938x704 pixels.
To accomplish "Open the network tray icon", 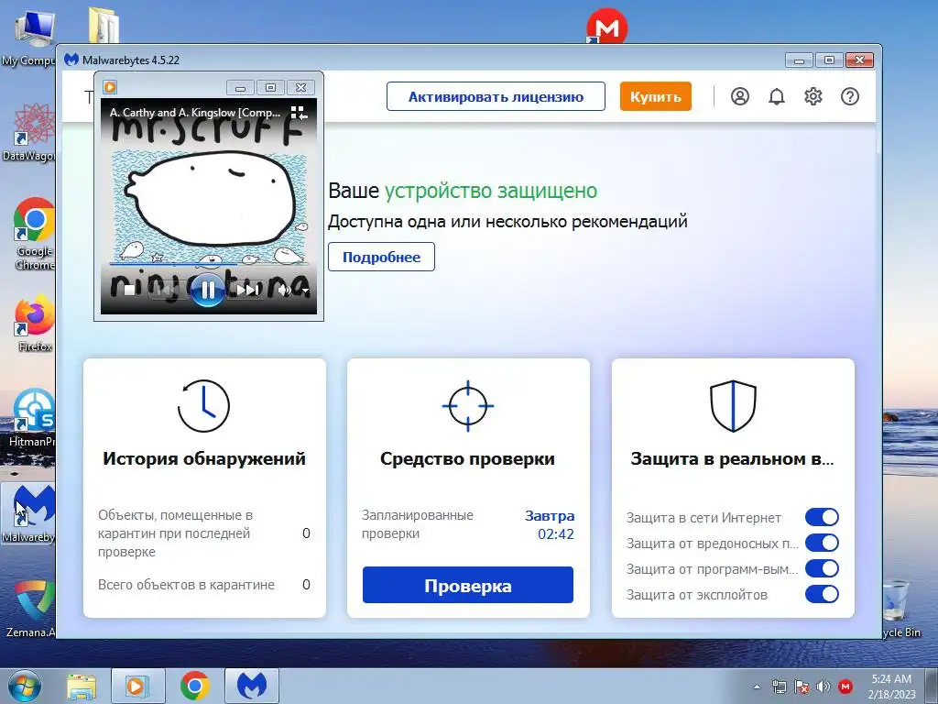I will pyautogui.click(x=779, y=687).
